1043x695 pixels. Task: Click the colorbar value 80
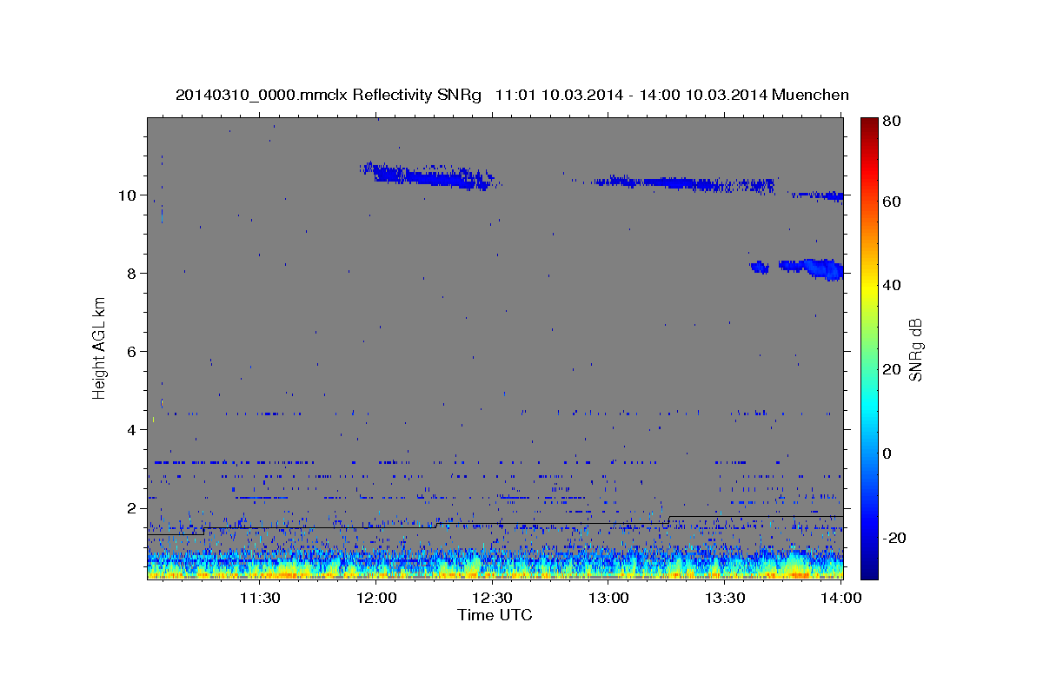point(893,122)
